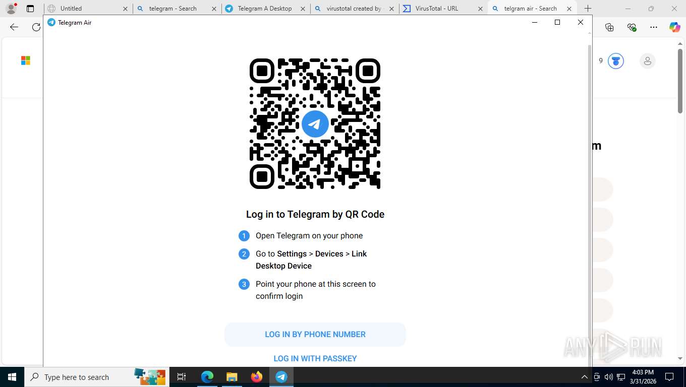Click LOG IN WITH PASSKEY link

[315, 358]
